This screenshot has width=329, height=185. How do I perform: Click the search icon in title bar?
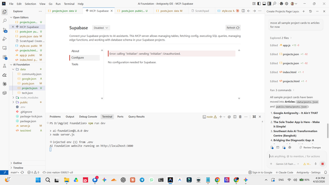pyautogui.click(x=275, y=4)
